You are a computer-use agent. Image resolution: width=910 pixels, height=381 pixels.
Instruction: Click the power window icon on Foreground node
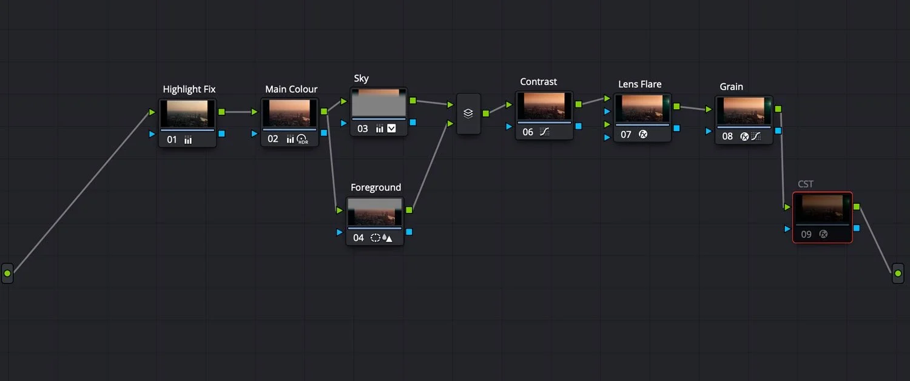375,238
